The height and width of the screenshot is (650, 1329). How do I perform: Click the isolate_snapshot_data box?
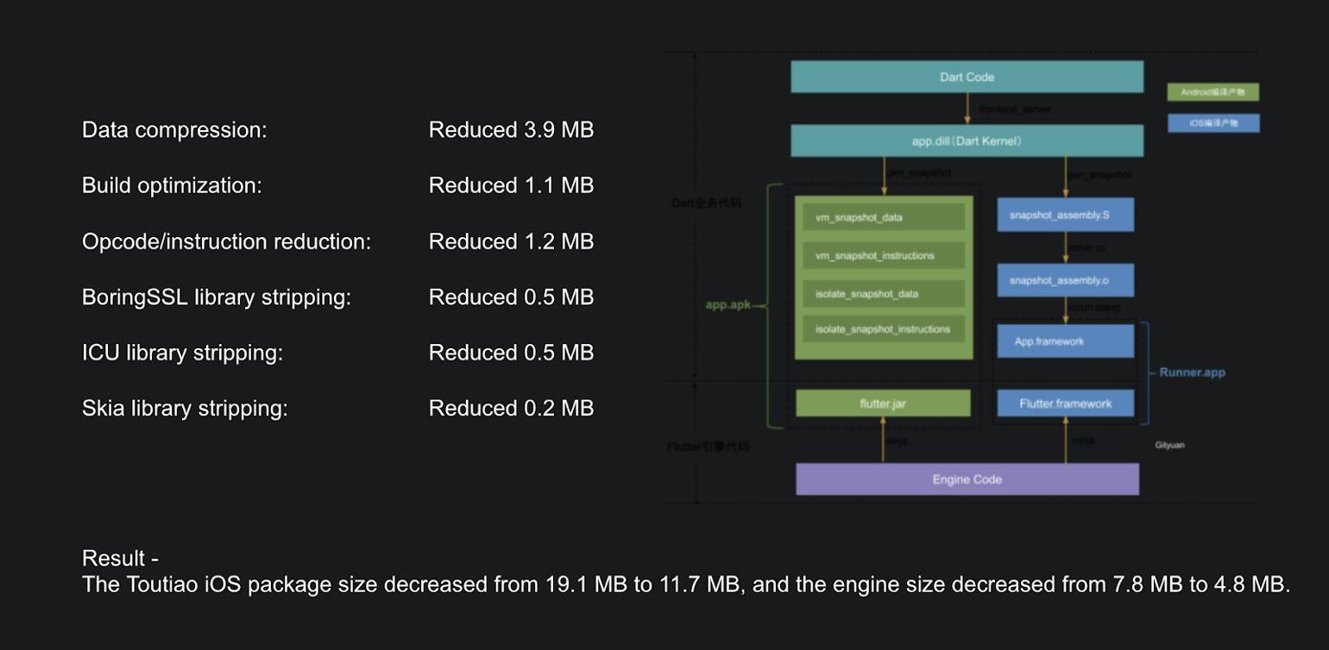[884, 294]
